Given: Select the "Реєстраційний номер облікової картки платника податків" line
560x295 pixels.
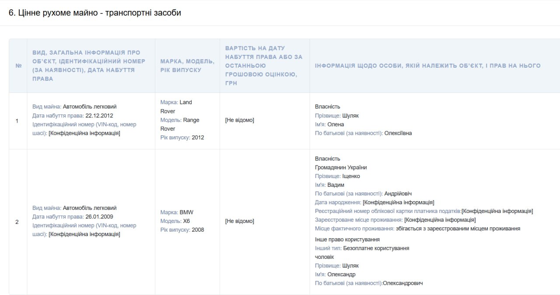Looking at the screenshot, I should pyautogui.click(x=424, y=211).
